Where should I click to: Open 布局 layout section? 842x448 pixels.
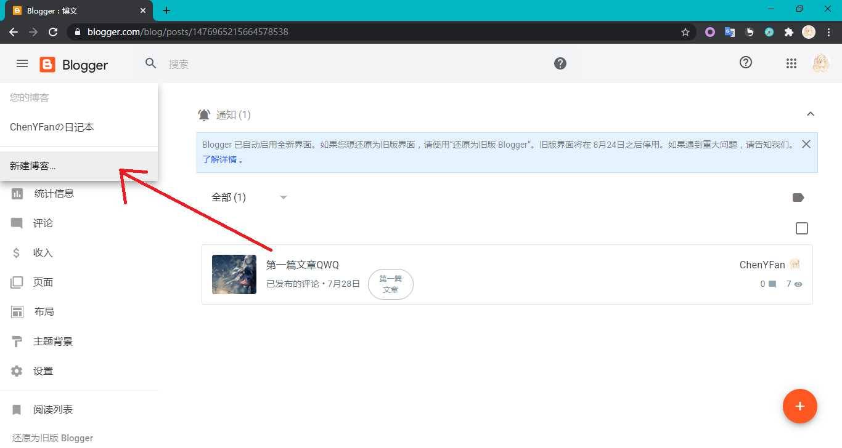(x=44, y=311)
